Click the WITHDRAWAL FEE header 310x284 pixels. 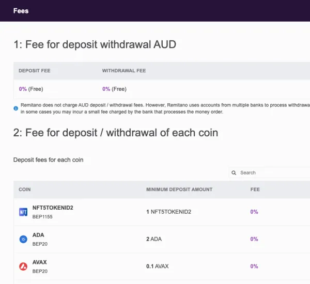click(x=124, y=71)
